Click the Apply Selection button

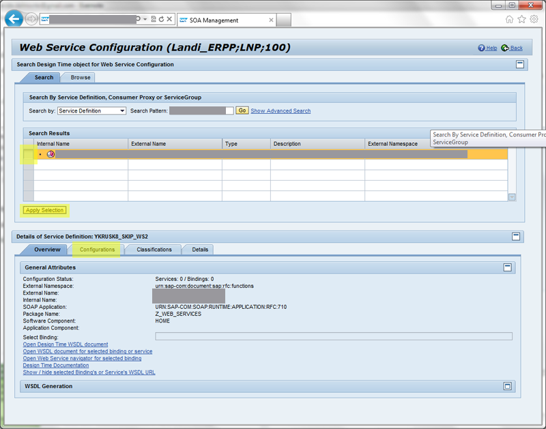click(x=44, y=210)
